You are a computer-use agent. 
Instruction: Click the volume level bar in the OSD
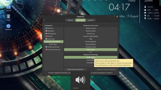80,88
